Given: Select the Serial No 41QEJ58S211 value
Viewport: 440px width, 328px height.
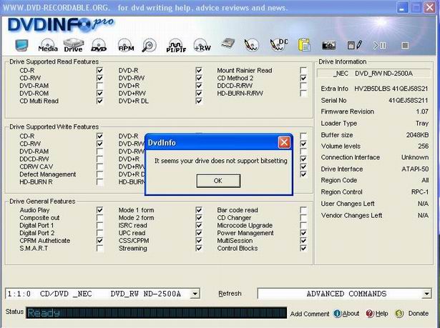Looking at the screenshot, I should tap(409, 100).
